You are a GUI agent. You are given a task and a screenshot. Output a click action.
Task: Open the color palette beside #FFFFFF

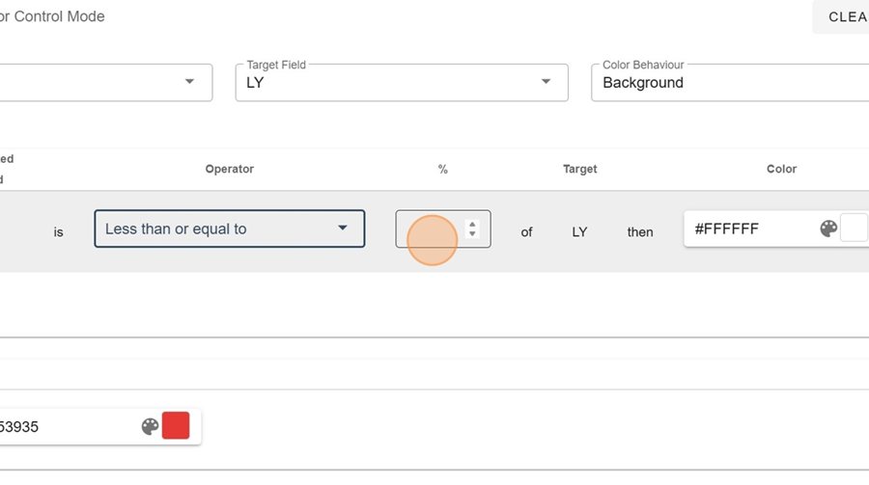click(x=827, y=229)
